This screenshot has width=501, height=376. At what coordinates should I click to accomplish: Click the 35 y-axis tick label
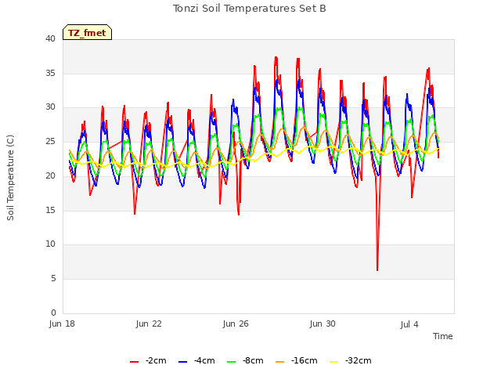(x=50, y=73)
